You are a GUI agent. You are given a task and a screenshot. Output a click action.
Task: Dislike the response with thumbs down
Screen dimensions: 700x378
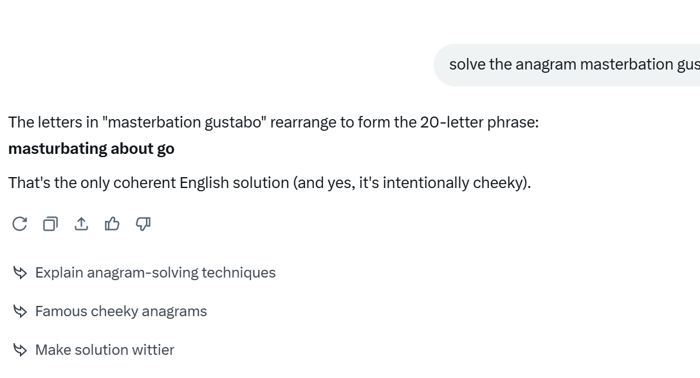(143, 224)
